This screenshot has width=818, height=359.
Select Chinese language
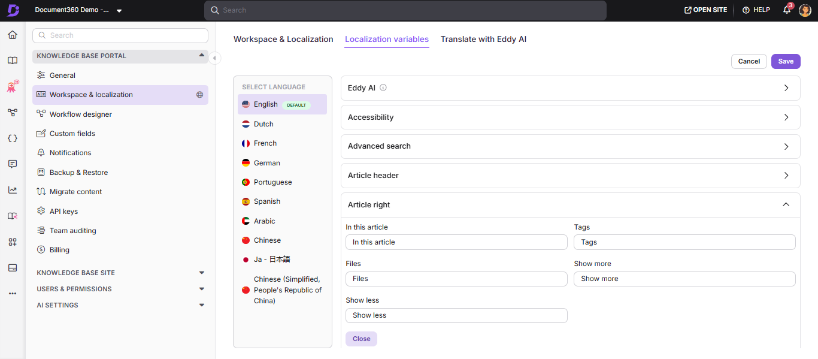pyautogui.click(x=282, y=240)
